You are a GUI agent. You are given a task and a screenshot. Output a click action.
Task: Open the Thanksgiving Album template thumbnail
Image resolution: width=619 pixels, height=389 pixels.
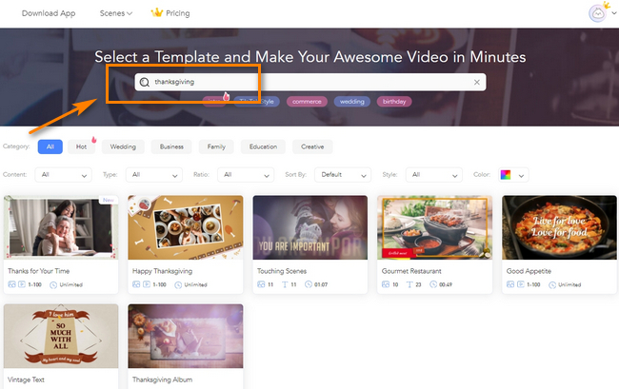[x=186, y=336]
